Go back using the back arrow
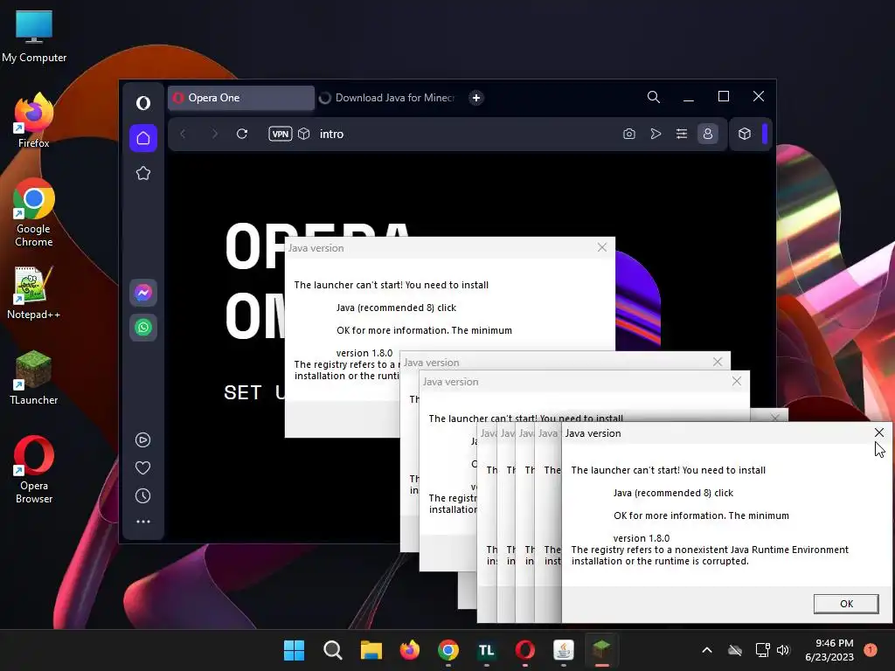Image resolution: width=895 pixels, height=671 pixels. pyautogui.click(x=184, y=134)
